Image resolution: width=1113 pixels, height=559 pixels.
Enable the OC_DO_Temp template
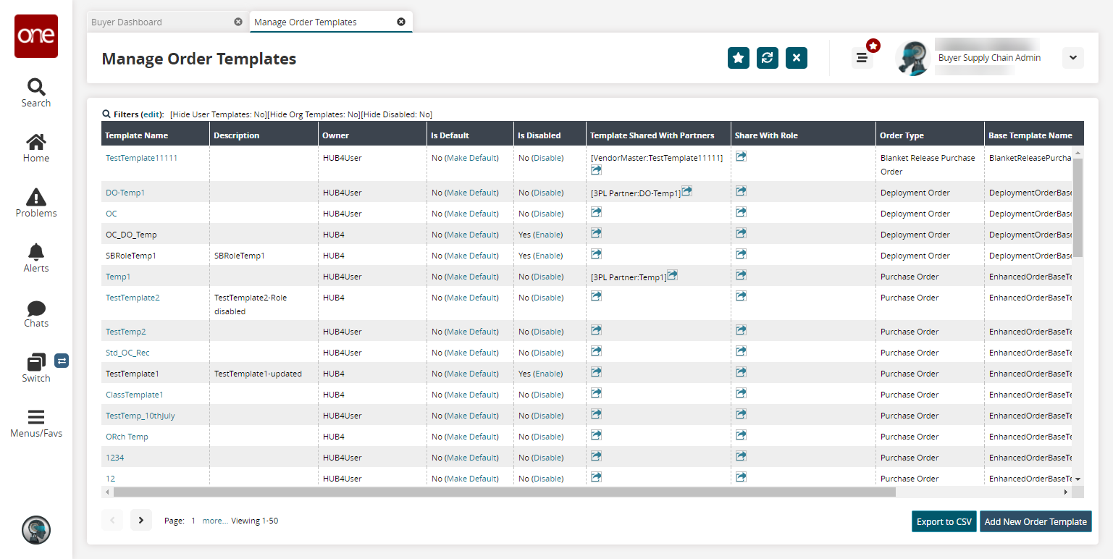547,235
